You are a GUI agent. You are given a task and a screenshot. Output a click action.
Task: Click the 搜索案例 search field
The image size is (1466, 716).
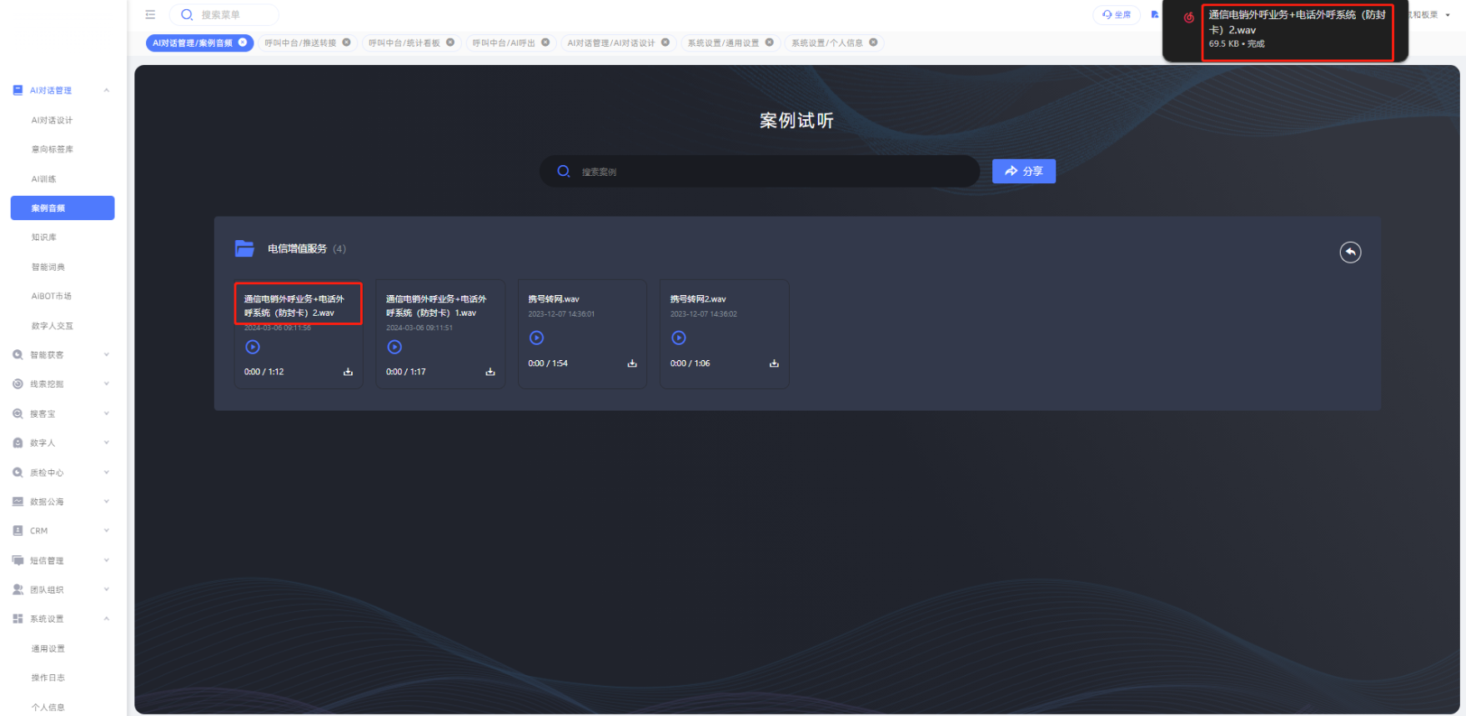(767, 172)
